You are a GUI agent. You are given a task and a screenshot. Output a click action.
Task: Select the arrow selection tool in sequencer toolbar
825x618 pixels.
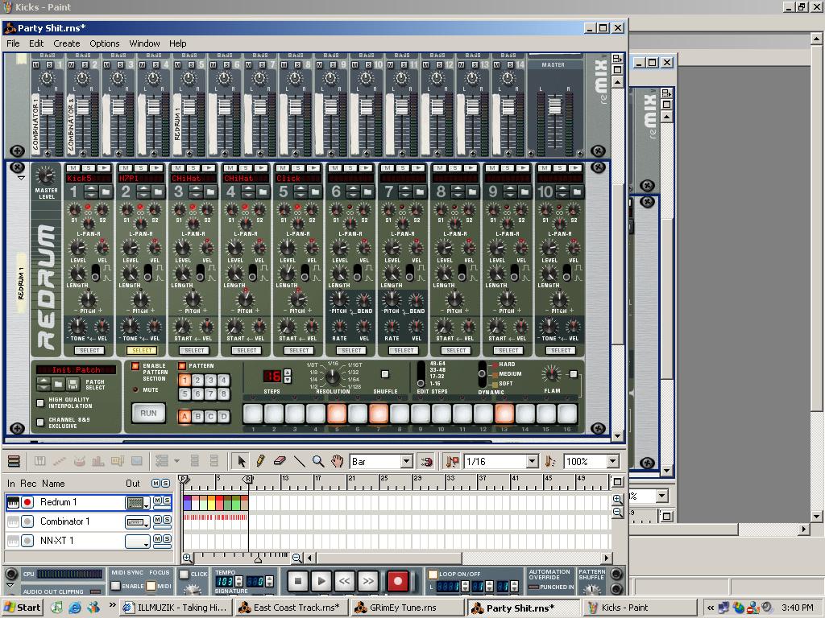(x=241, y=461)
